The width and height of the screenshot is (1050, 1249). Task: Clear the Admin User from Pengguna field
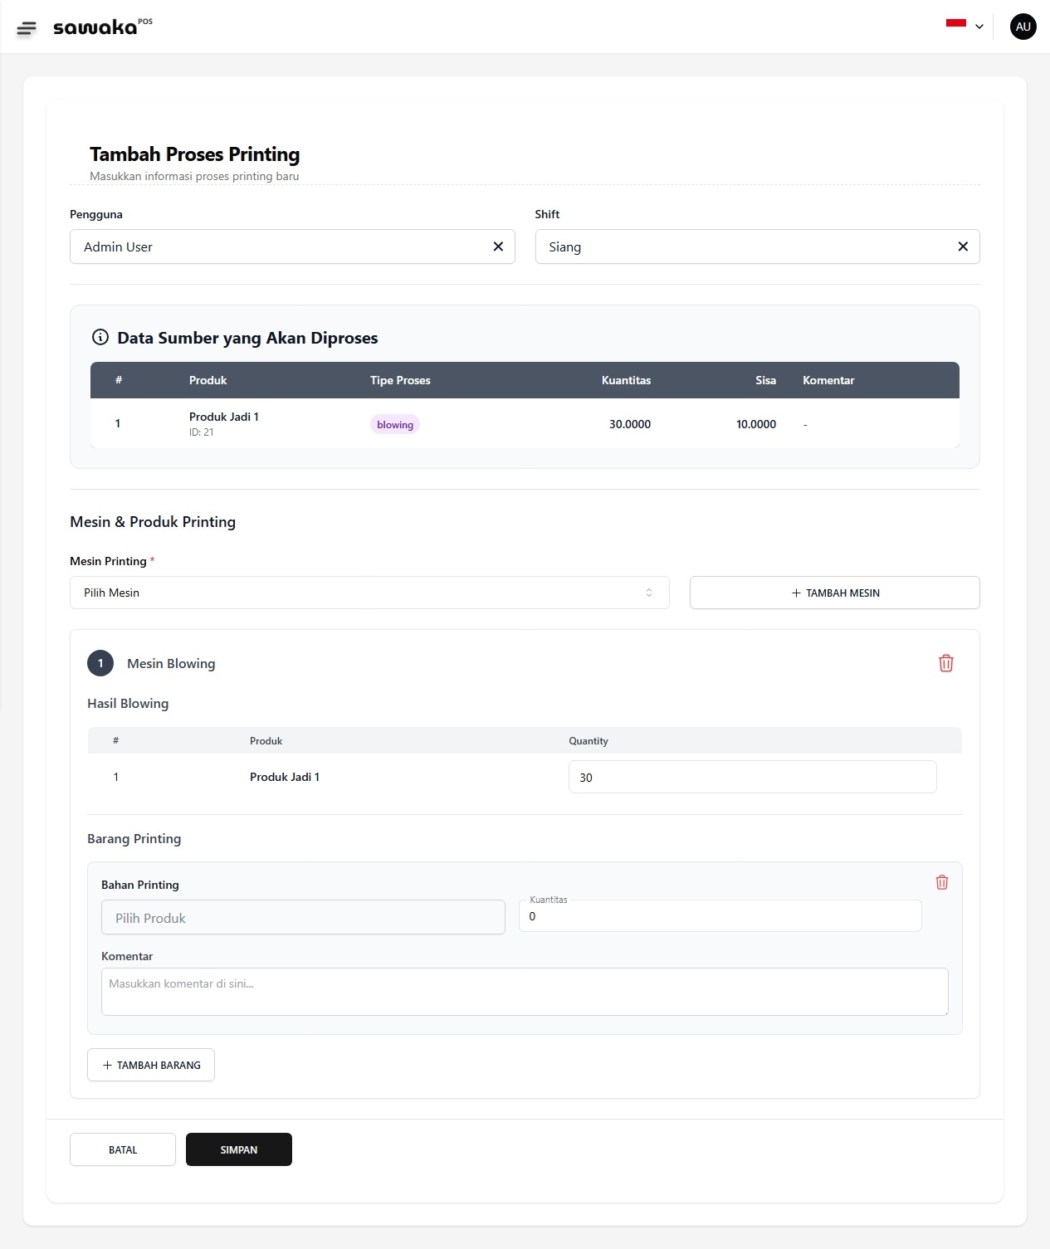tap(498, 246)
